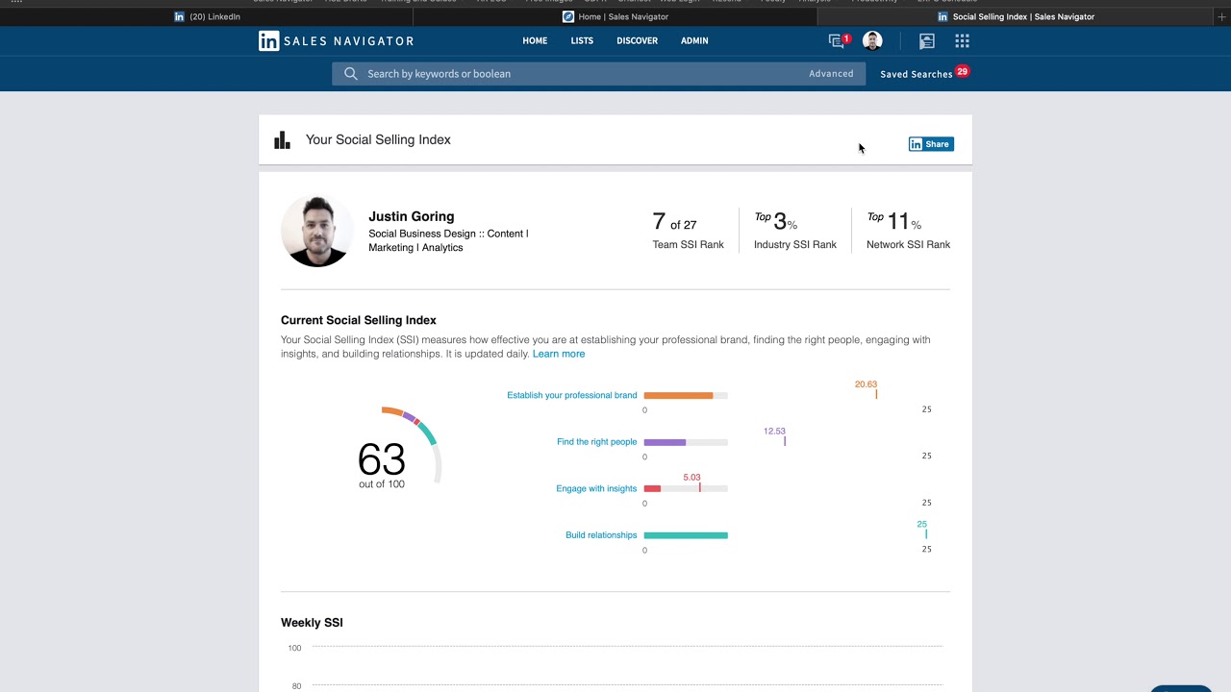
Task: Go to the HOME menu
Action: tap(535, 40)
